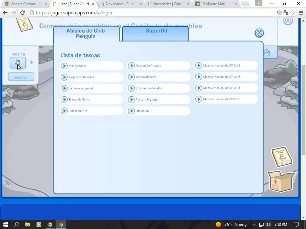Click the igloo house icon

(x=267, y=52)
